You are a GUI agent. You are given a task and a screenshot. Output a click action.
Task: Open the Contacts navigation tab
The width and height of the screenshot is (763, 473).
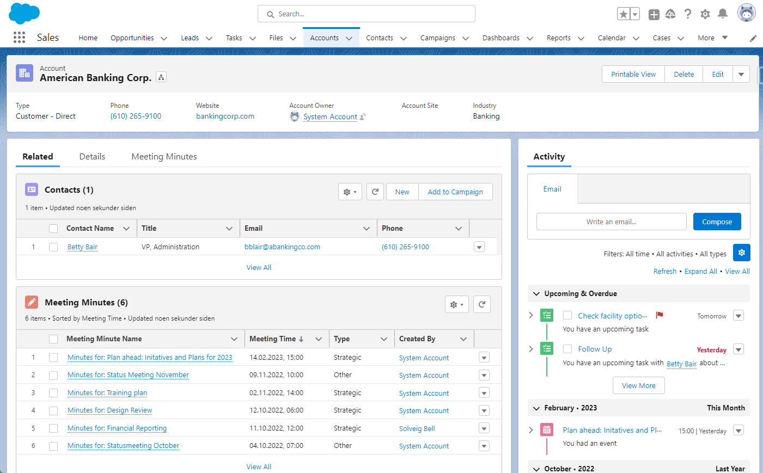(380, 38)
